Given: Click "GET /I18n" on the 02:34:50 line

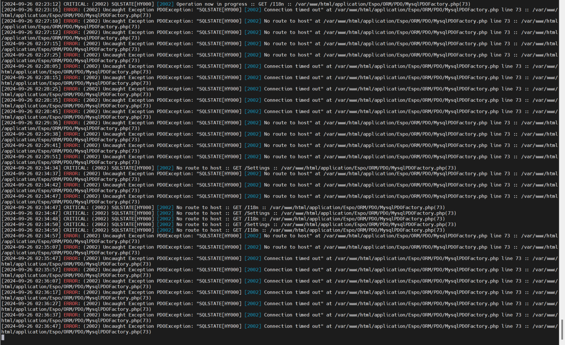Looking at the screenshot, I should [246, 230].
